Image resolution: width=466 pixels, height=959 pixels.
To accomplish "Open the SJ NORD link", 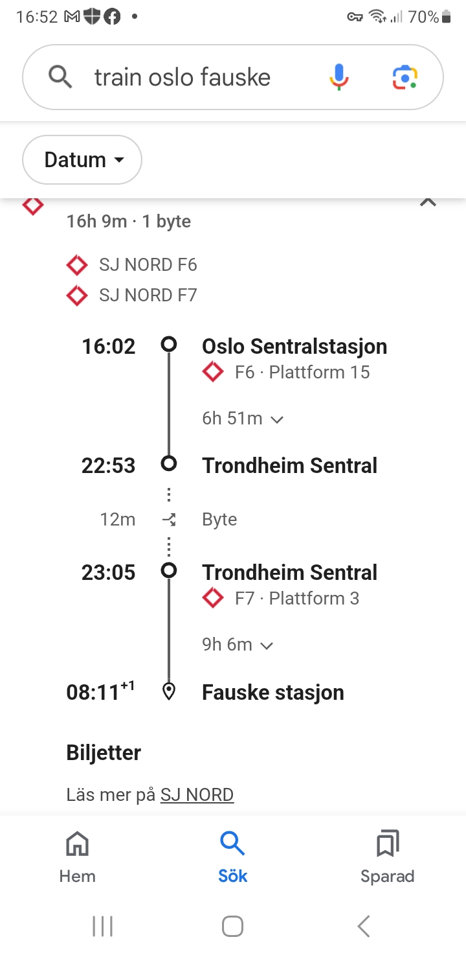I will coord(197,794).
